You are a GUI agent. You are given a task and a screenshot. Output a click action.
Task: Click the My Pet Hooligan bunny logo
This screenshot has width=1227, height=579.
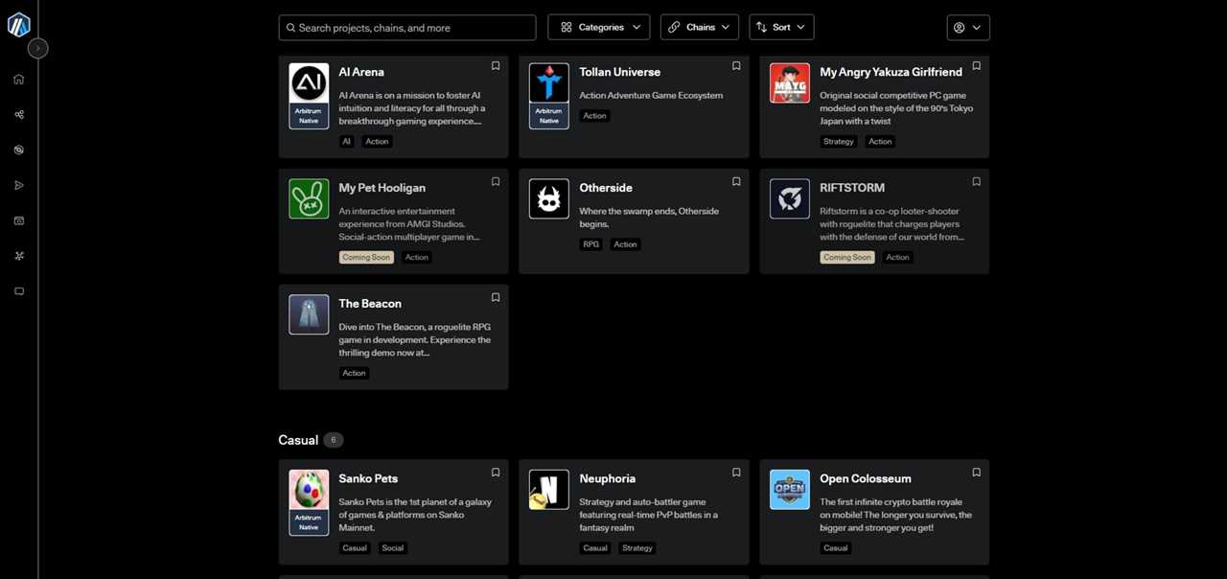tap(309, 198)
